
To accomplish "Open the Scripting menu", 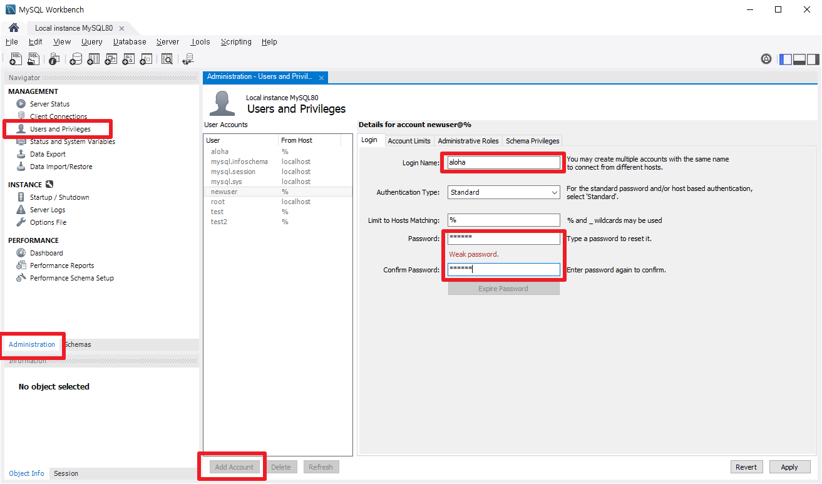I will coord(236,42).
